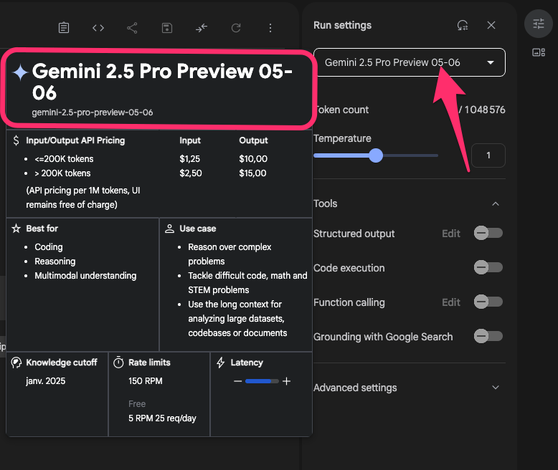
Task: Open the system instructions clipboard icon
Action: [64, 28]
